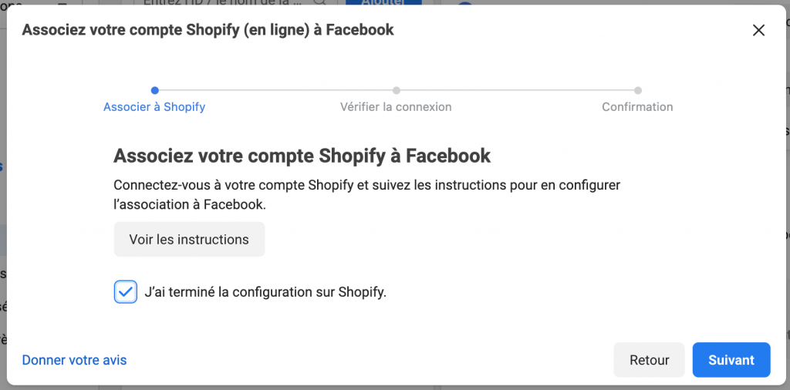The width and height of the screenshot is (790, 390).
Task: Click the progress line before Confirmation step
Action: (x=517, y=90)
